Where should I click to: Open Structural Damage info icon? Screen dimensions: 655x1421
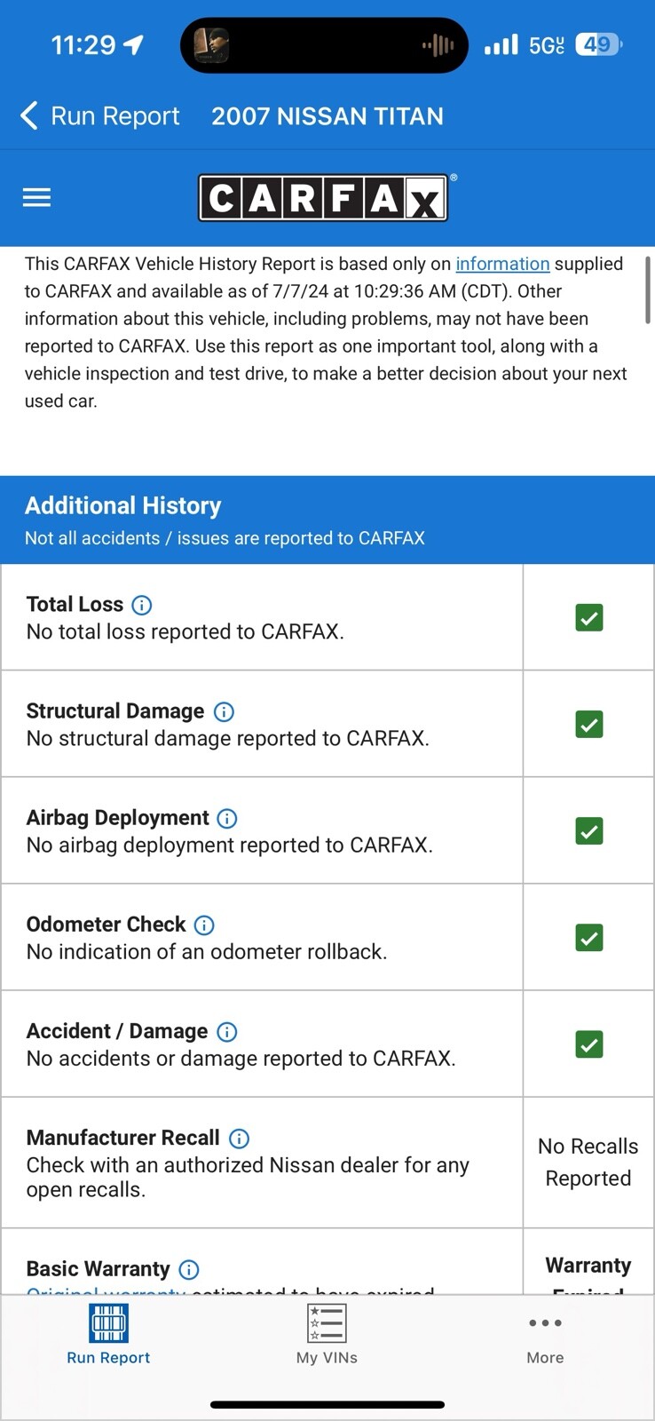pyautogui.click(x=225, y=711)
